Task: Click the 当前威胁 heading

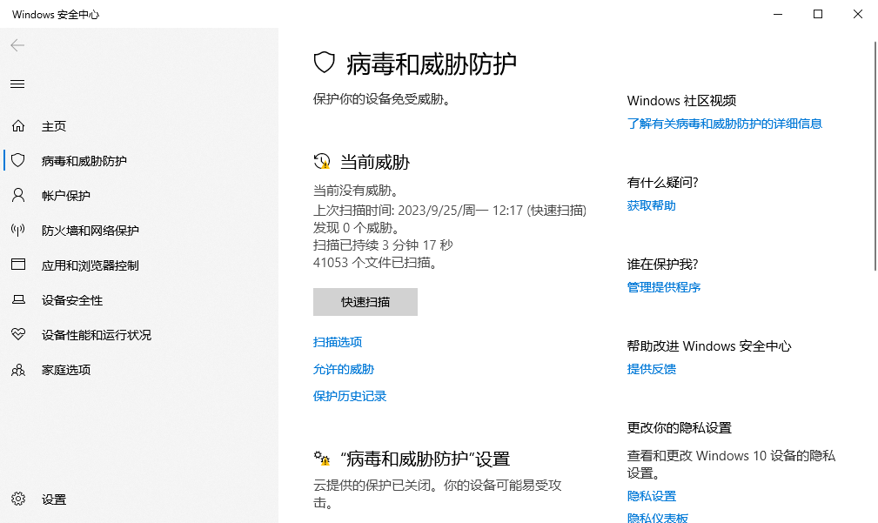Action: tap(374, 163)
